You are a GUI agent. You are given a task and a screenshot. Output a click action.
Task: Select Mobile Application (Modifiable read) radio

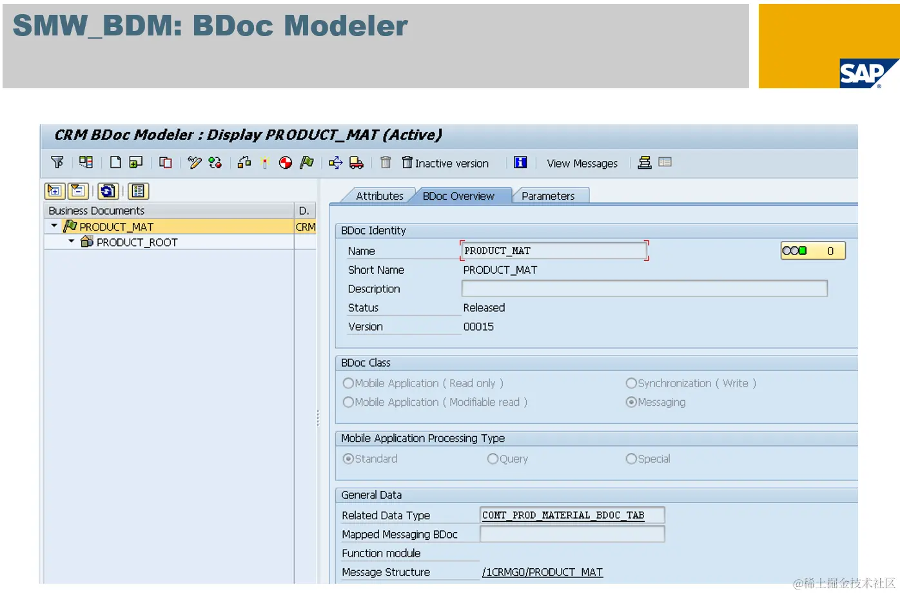pos(349,402)
